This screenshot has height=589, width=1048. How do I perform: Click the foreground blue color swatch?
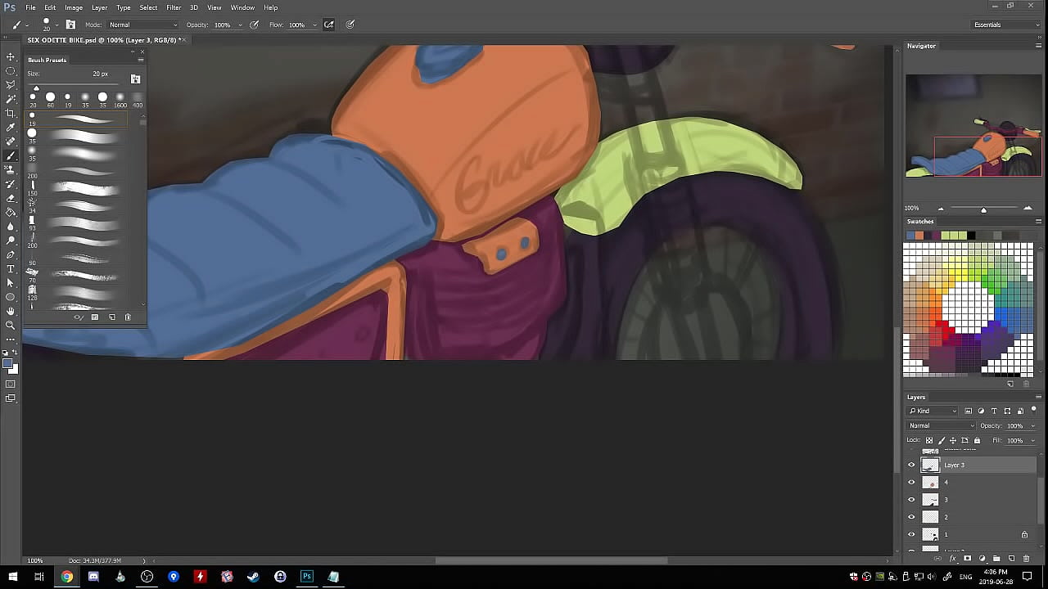(x=7, y=363)
